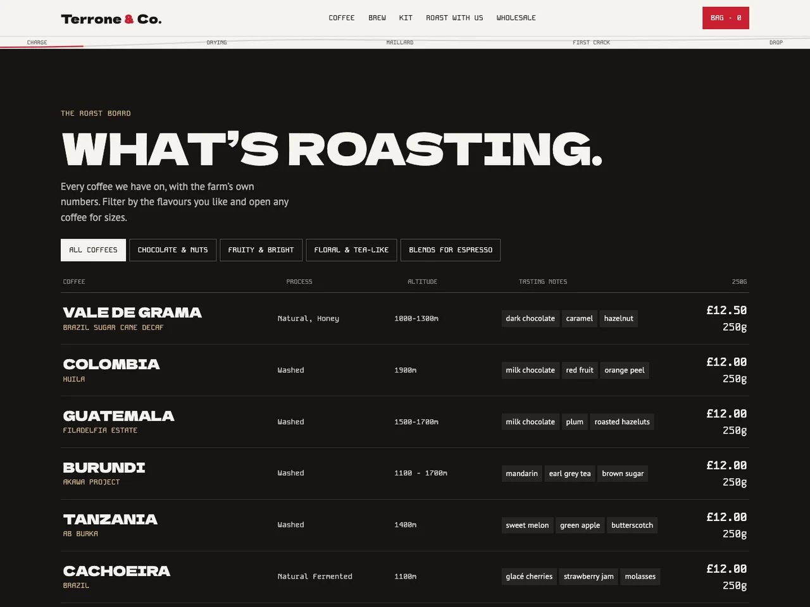The width and height of the screenshot is (810, 607).
Task: Click the dark chocolate tasting note
Action: [x=530, y=319]
